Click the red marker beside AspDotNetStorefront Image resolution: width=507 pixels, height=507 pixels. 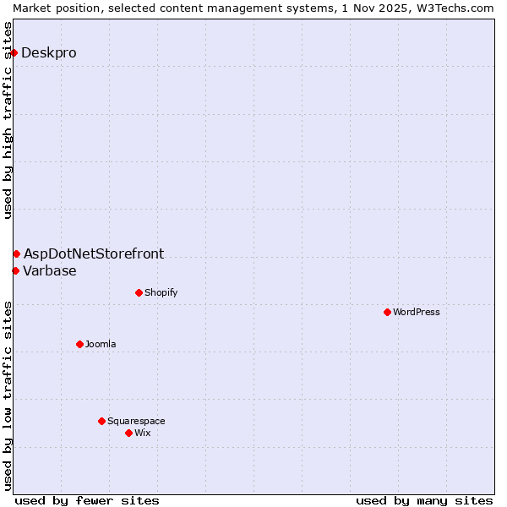[x=16, y=253]
